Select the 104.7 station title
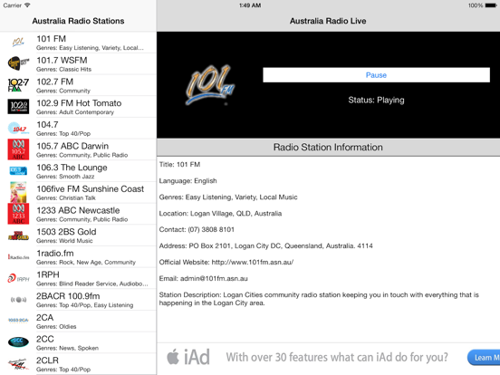The height and width of the screenshot is (375, 500). coord(47,124)
